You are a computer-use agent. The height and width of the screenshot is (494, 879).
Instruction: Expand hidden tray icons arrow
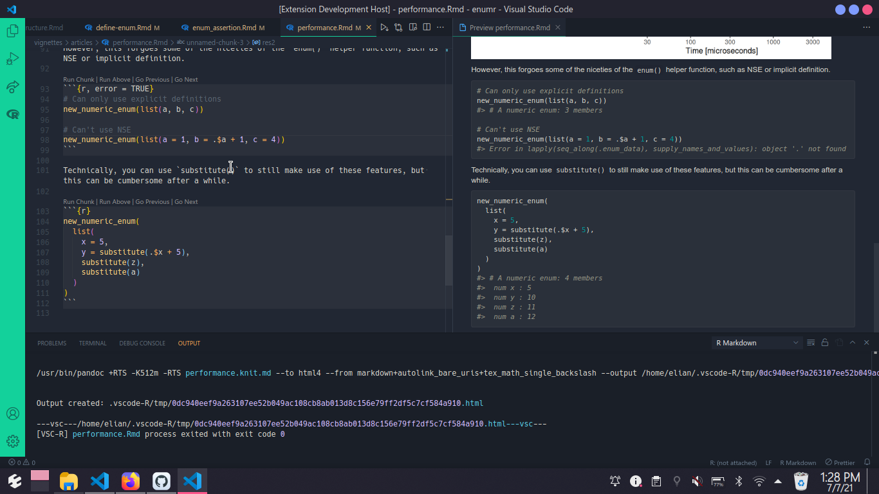pos(778,481)
